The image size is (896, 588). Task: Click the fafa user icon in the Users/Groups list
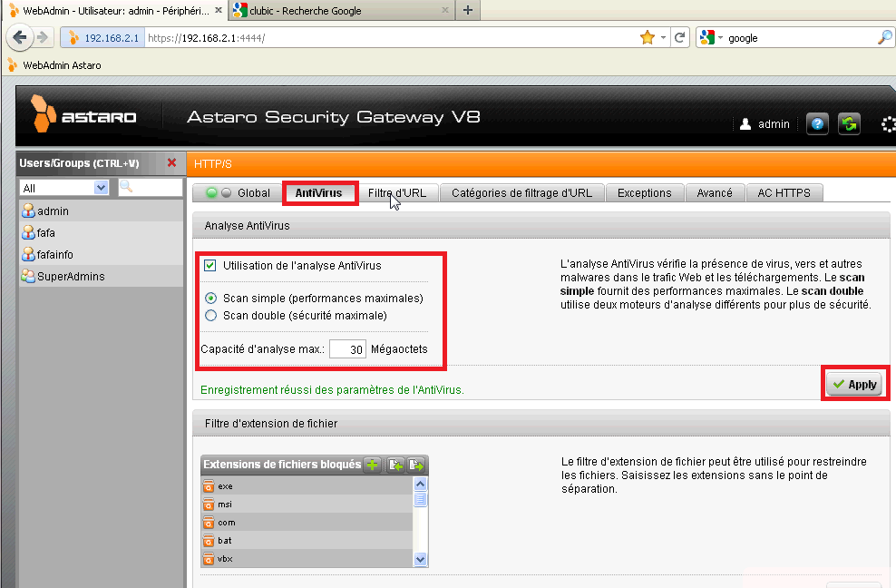(28, 233)
